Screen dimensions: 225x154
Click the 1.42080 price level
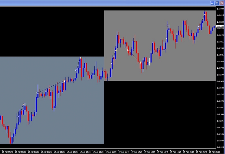coord(220,141)
